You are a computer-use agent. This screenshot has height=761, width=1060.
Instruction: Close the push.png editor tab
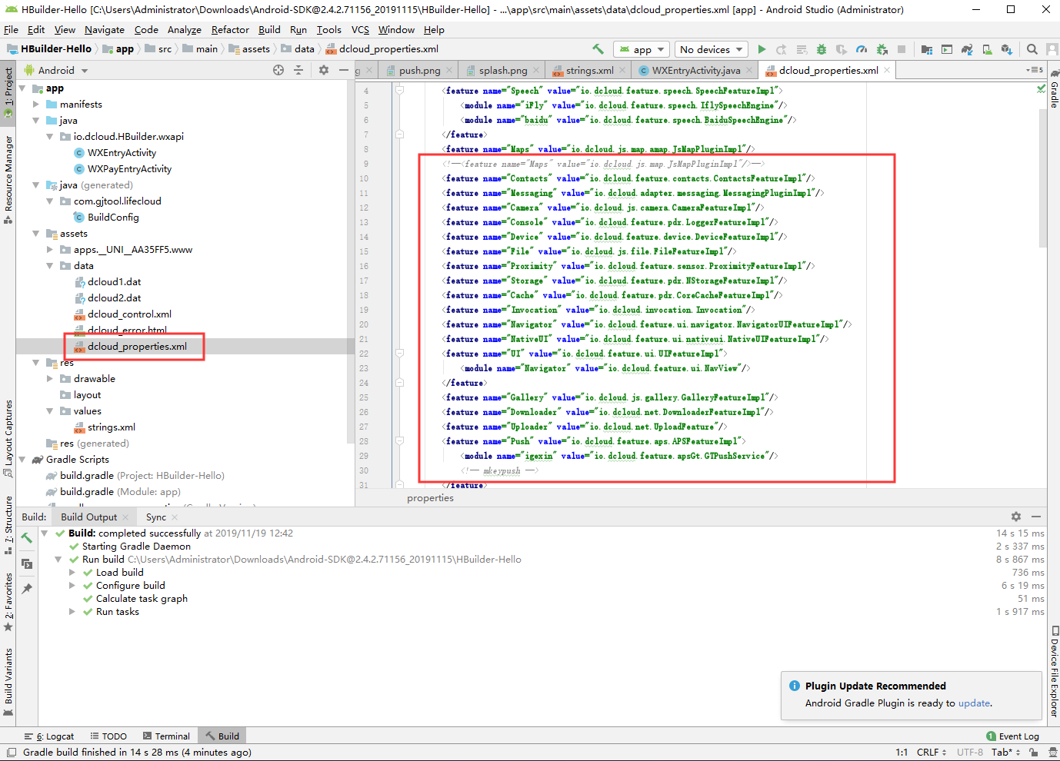click(450, 70)
